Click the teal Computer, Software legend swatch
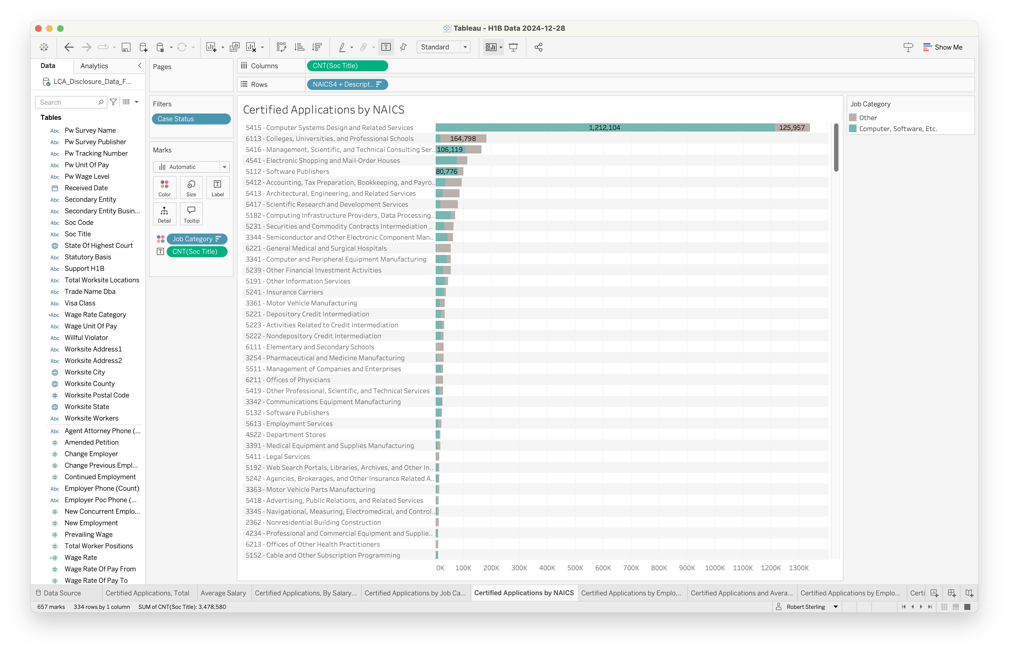This screenshot has height=653, width=1009. (852, 128)
